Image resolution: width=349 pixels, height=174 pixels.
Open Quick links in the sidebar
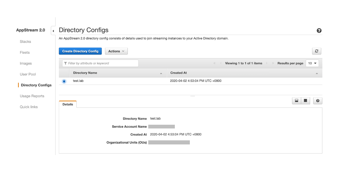pyautogui.click(x=29, y=107)
